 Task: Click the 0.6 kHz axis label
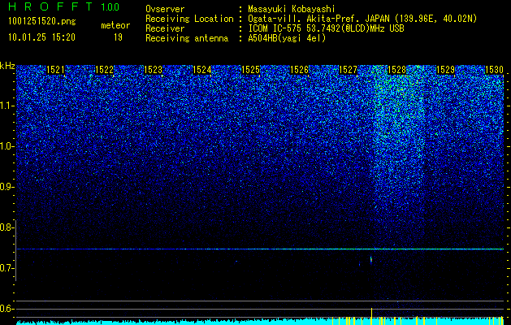(x=7, y=309)
